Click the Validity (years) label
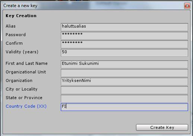193x136 pixels. 22,52
